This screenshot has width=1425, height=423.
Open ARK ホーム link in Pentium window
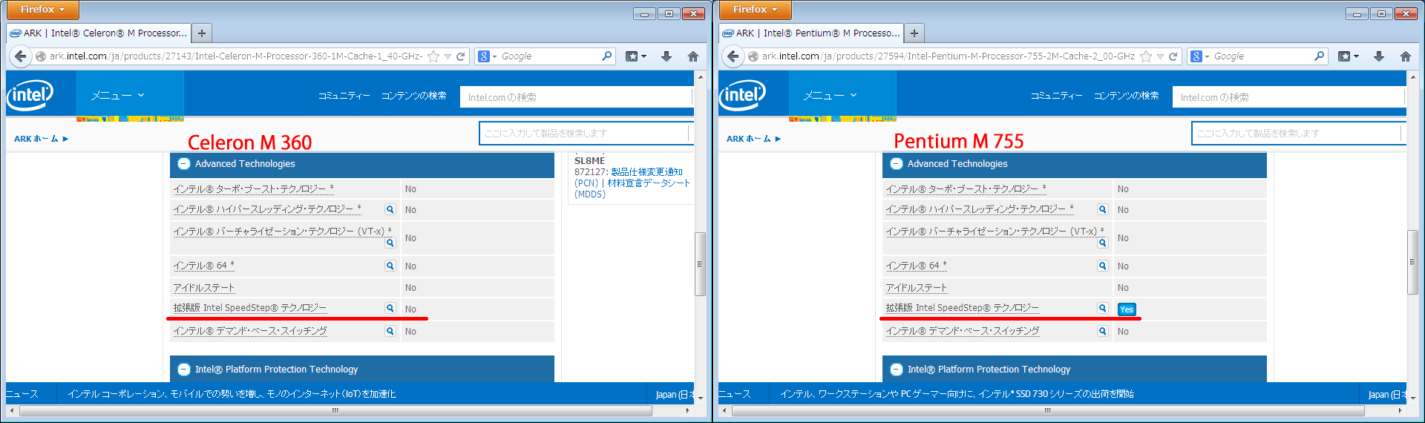753,139
